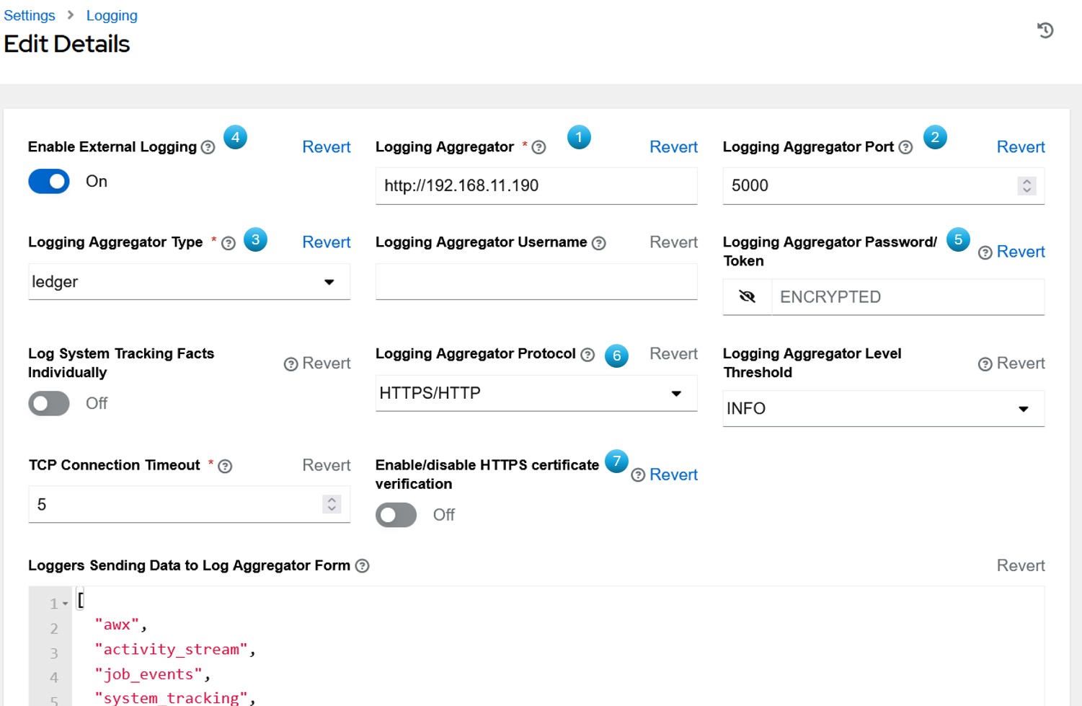The height and width of the screenshot is (706, 1082).
Task: Show help for Loggers Sending Data form
Action: 363,566
